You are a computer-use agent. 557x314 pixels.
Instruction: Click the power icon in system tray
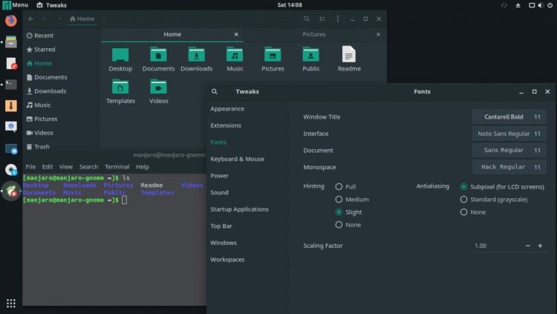coord(550,5)
